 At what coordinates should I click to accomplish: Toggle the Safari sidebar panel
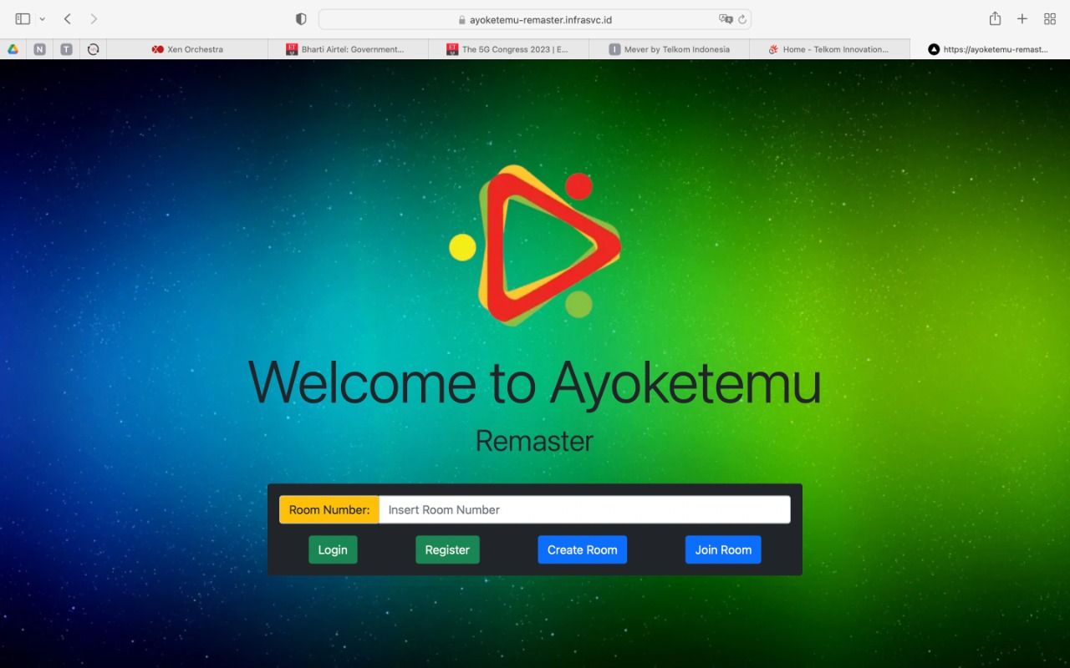coord(23,18)
